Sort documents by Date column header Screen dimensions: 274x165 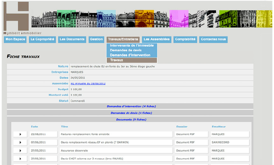tap(34, 127)
